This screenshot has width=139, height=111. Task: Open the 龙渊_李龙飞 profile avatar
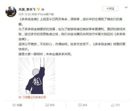tap(11, 12)
